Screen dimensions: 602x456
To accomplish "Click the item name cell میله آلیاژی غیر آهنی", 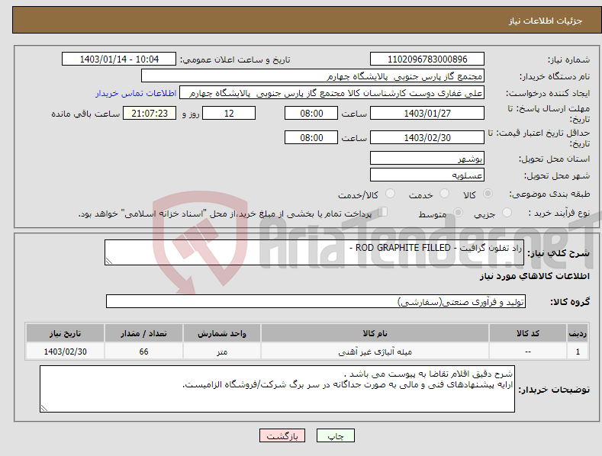I will coord(375,352).
